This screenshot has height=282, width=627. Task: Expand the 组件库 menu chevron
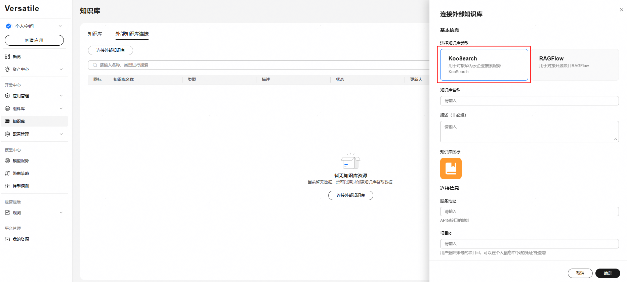pos(61,108)
